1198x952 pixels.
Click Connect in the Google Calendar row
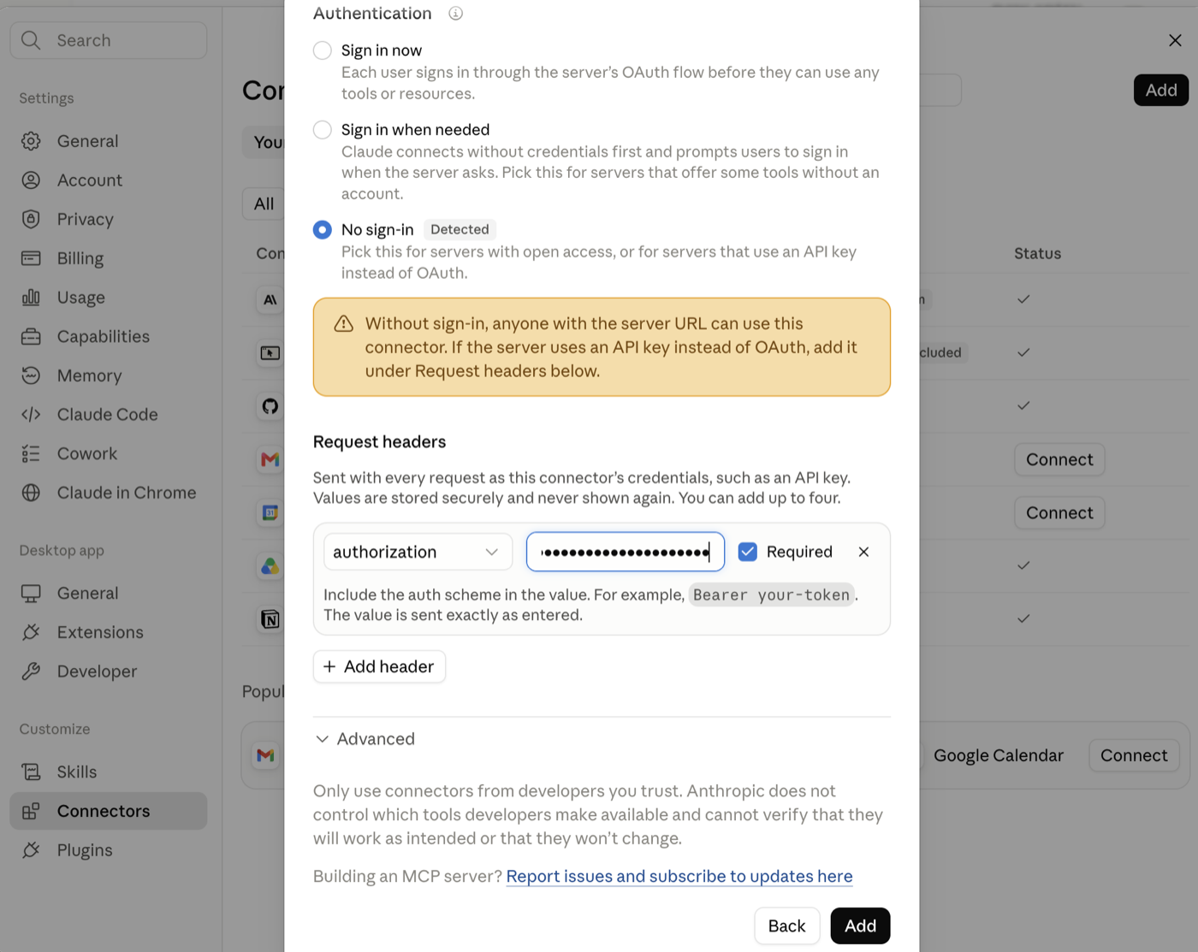1059,512
